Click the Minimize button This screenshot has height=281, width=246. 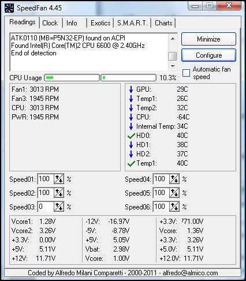point(208,39)
